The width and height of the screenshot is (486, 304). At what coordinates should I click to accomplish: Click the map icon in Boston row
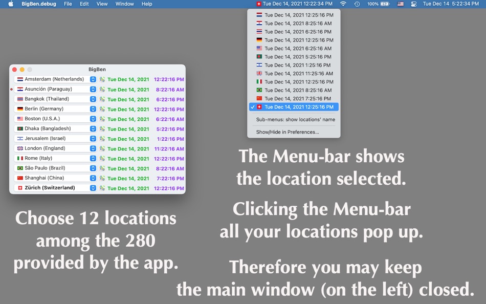click(x=102, y=119)
